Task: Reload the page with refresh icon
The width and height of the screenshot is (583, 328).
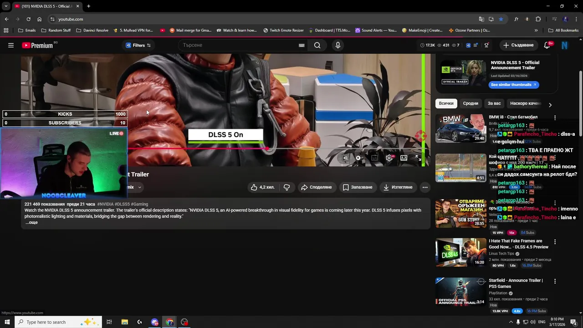Action: tap(28, 19)
